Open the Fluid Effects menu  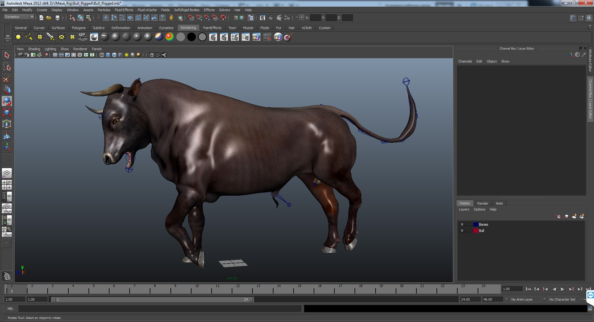coord(124,10)
